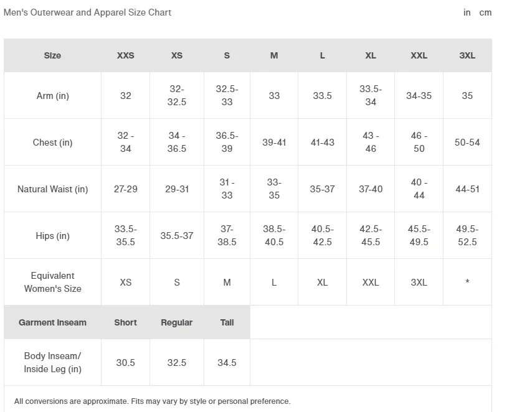The image size is (517, 412).
Task: Switch units to inches
Action: [x=467, y=12]
